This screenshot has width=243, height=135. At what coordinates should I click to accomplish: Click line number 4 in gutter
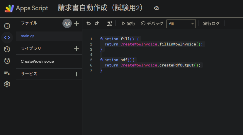[x=91, y=55]
